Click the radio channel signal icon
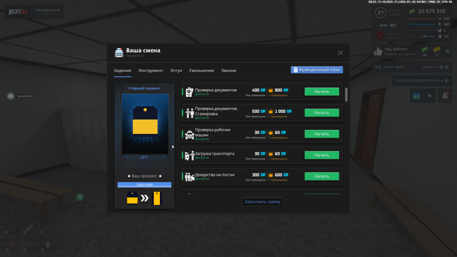The image size is (457, 257). [x=378, y=67]
